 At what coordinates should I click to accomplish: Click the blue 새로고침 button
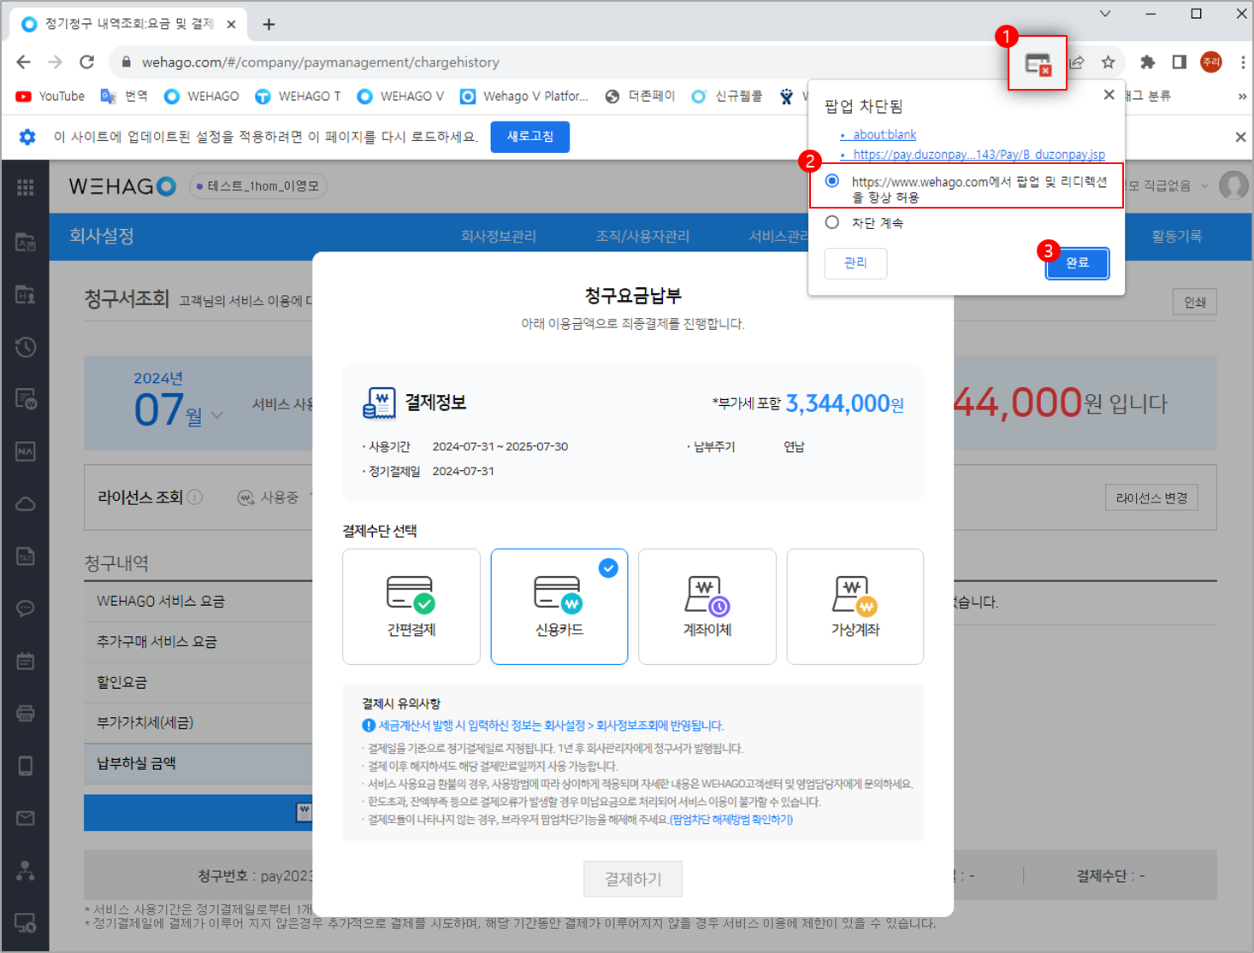click(x=529, y=137)
